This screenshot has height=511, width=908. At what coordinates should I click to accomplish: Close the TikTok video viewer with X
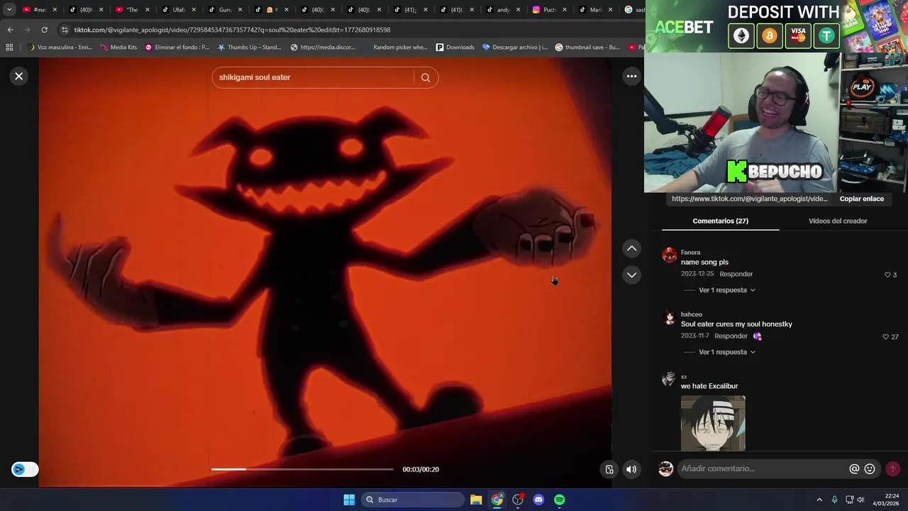point(19,76)
